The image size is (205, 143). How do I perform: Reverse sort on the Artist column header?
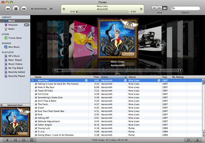click(114, 77)
